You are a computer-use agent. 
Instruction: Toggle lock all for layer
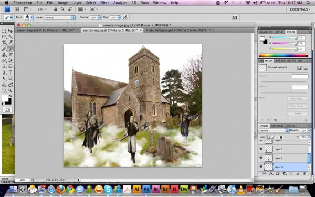(x=281, y=137)
